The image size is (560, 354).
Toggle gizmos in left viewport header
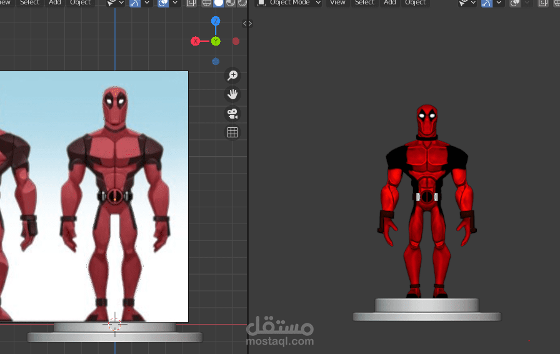click(x=134, y=3)
